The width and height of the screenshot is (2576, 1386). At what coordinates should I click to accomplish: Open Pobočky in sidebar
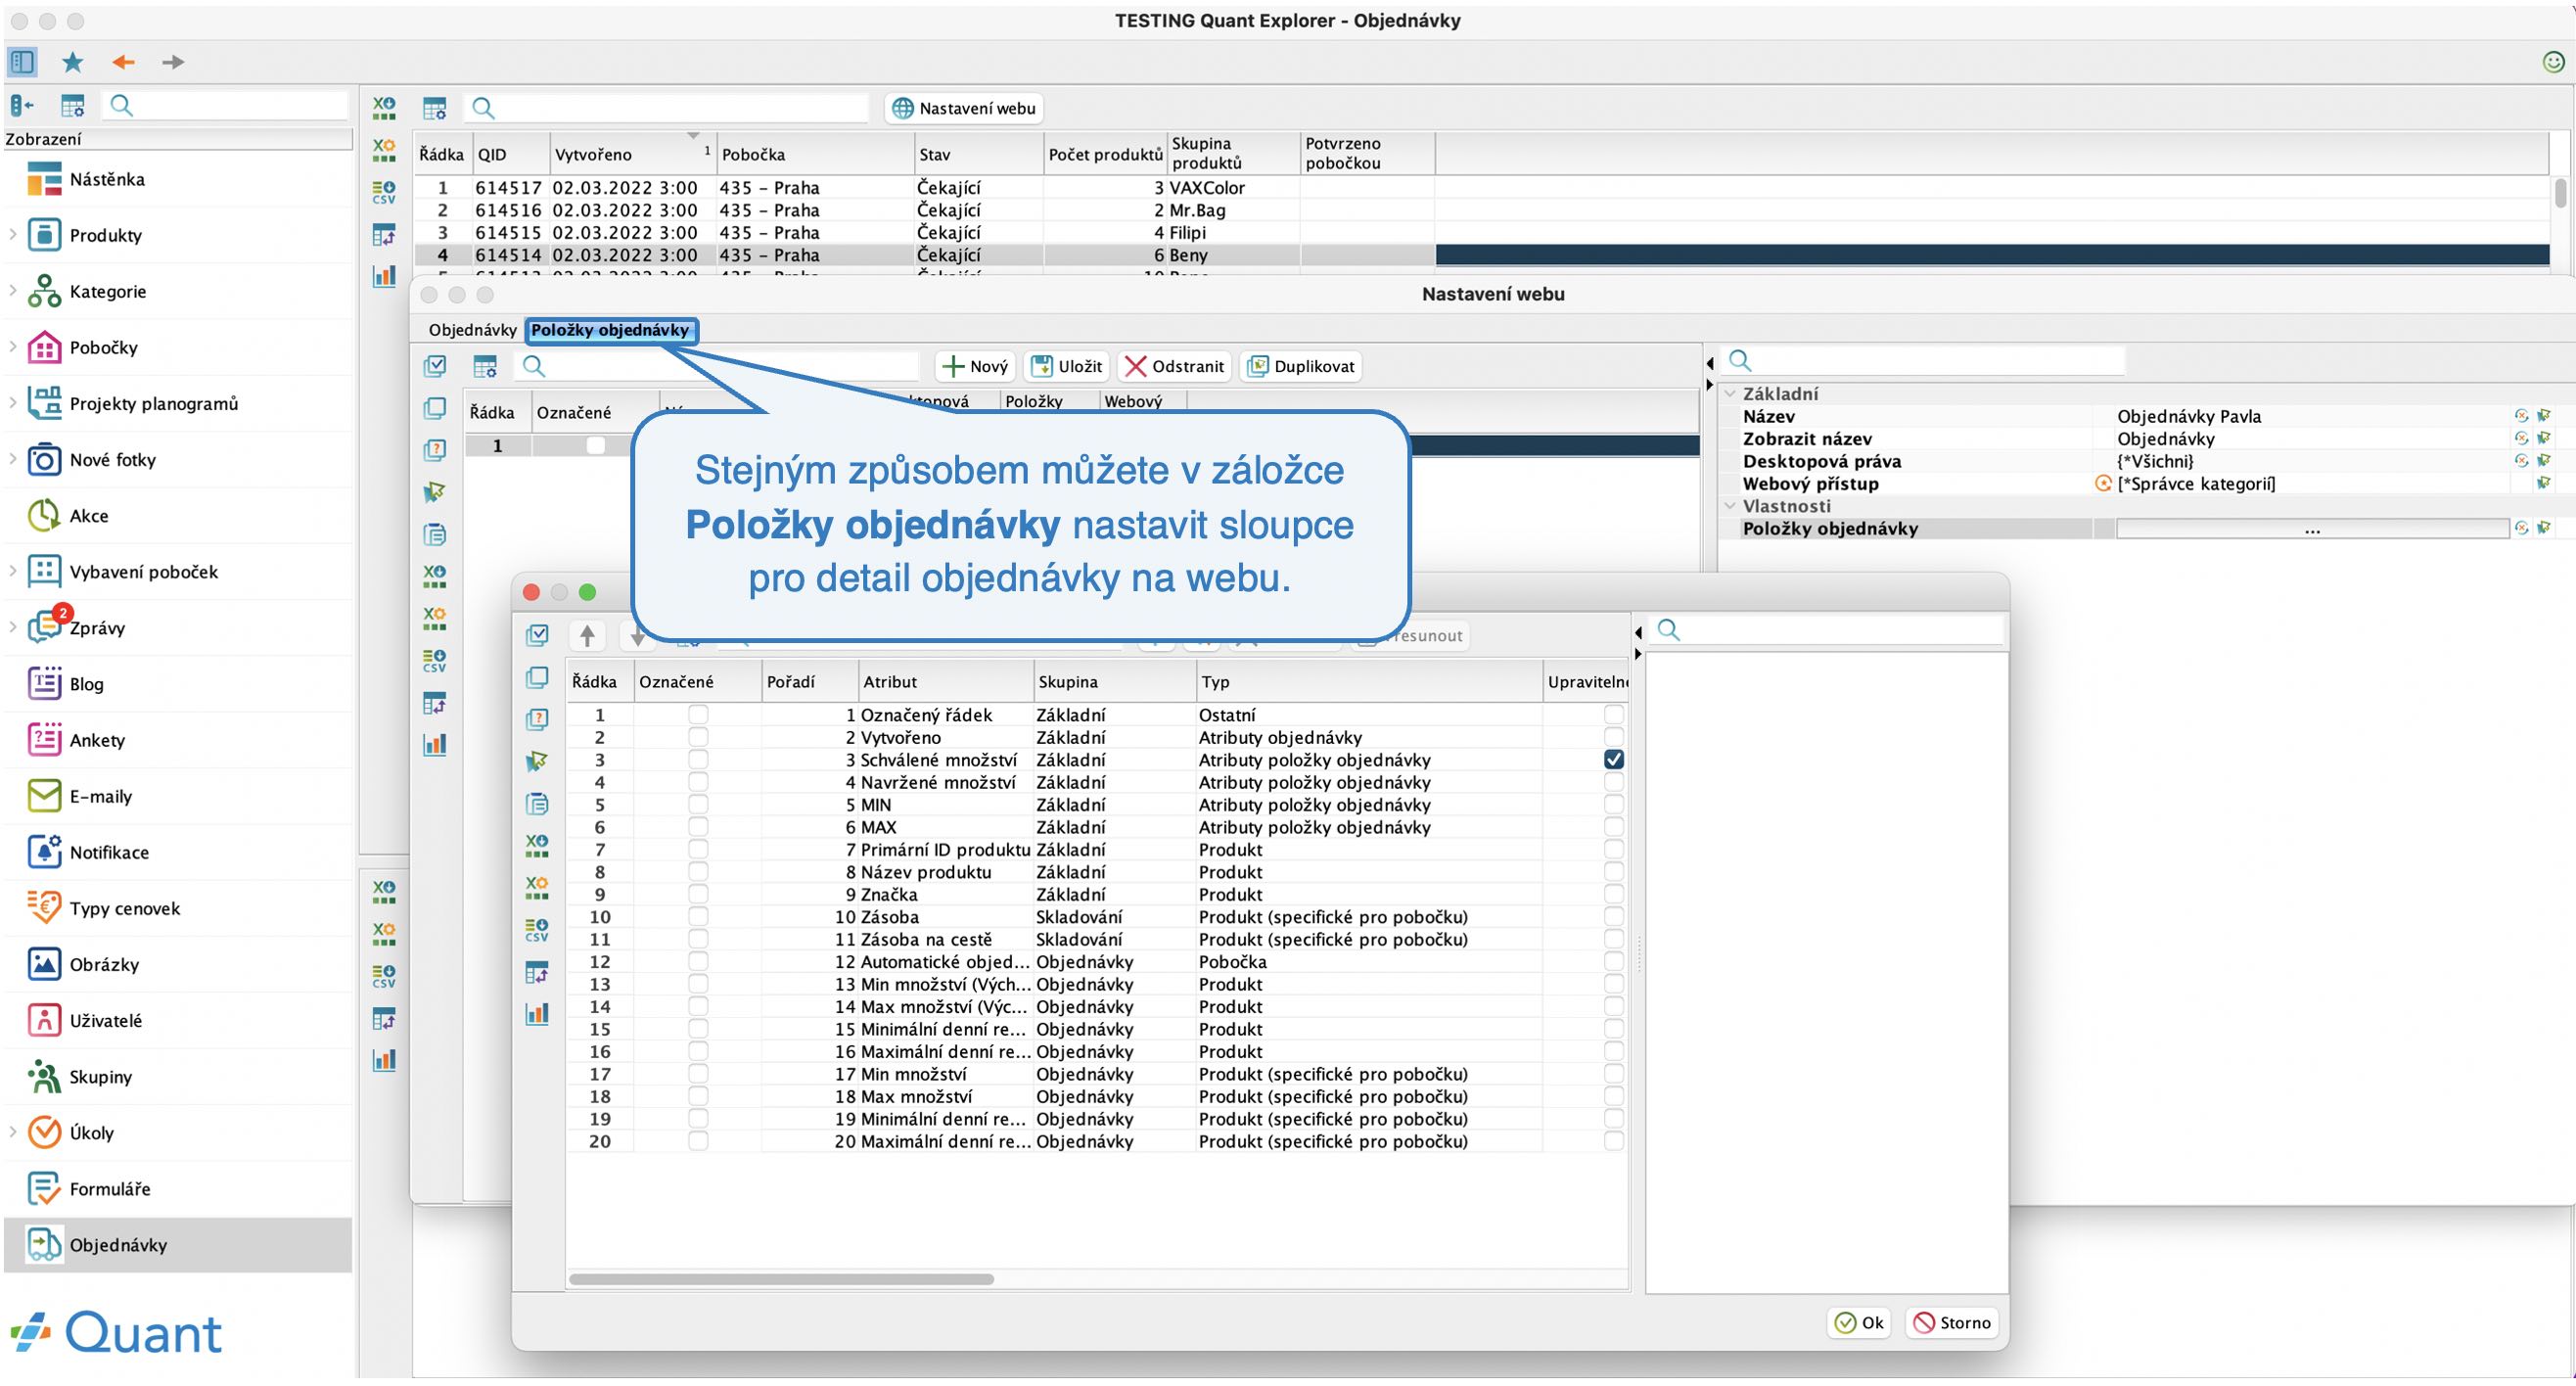pyautogui.click(x=103, y=347)
